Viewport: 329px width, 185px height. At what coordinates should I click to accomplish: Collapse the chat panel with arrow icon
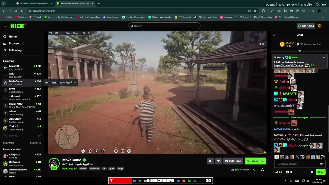274,35
